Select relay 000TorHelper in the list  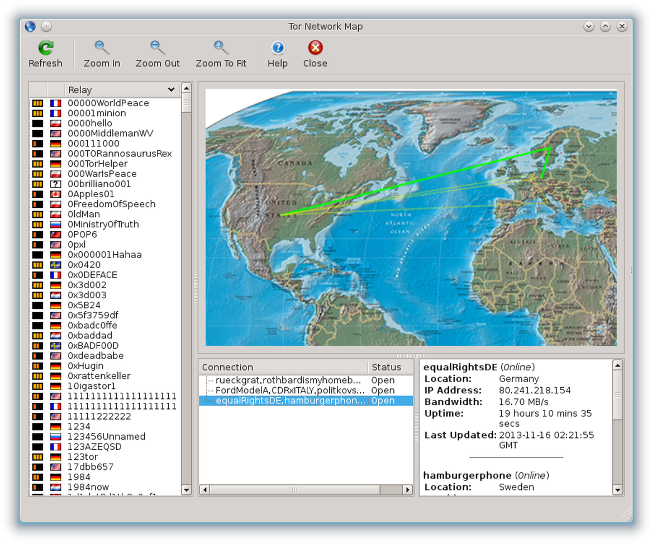[98, 164]
